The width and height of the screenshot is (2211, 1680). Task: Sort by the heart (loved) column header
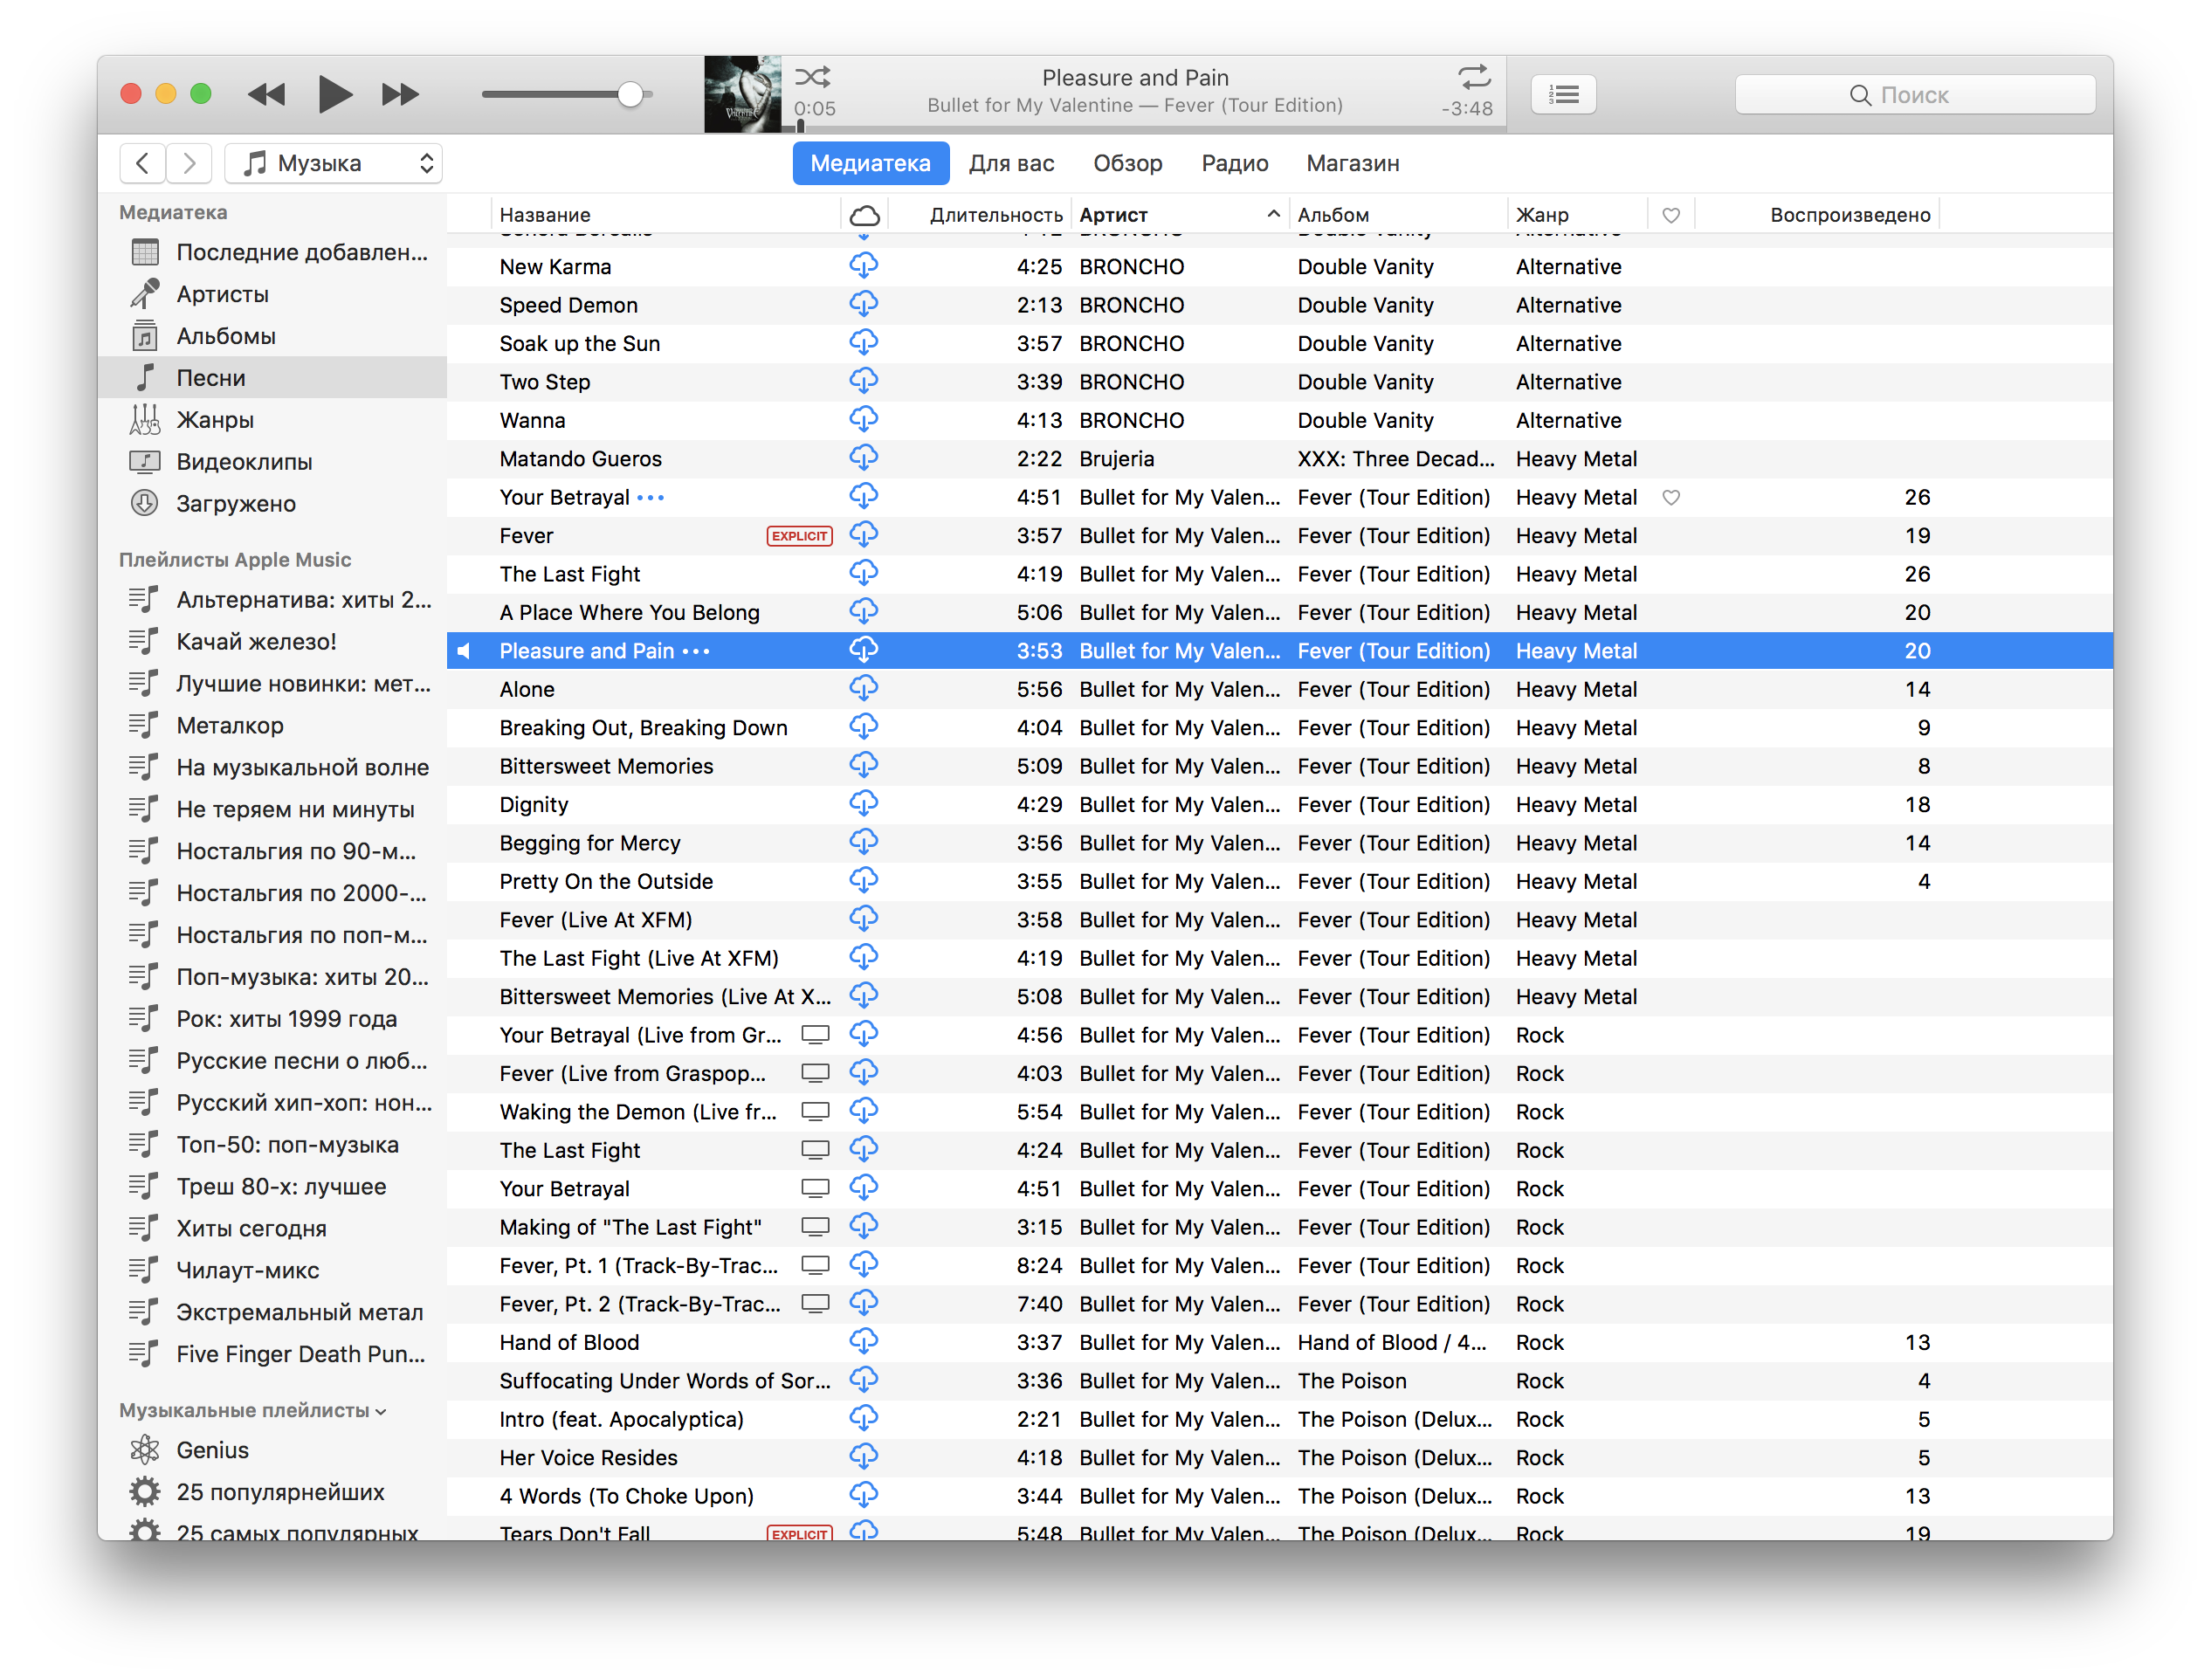tap(1670, 214)
